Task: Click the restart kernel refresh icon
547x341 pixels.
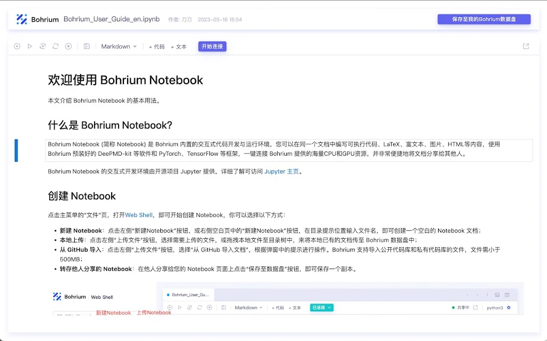Action: (x=56, y=46)
